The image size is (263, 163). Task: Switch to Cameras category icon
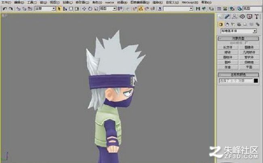tap(239, 25)
